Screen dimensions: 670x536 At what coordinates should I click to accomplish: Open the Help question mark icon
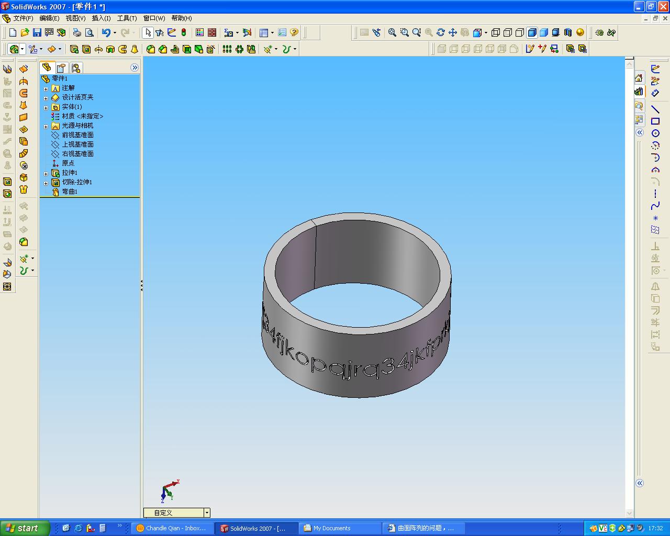pos(294,32)
